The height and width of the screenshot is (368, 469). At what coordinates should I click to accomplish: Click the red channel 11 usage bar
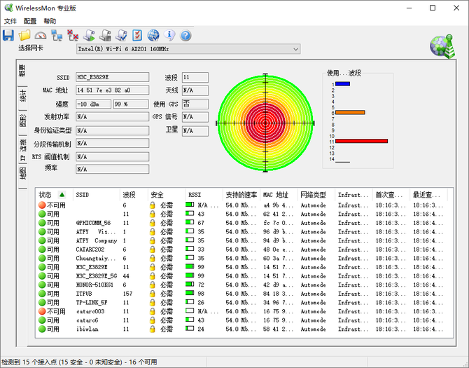[361, 141]
